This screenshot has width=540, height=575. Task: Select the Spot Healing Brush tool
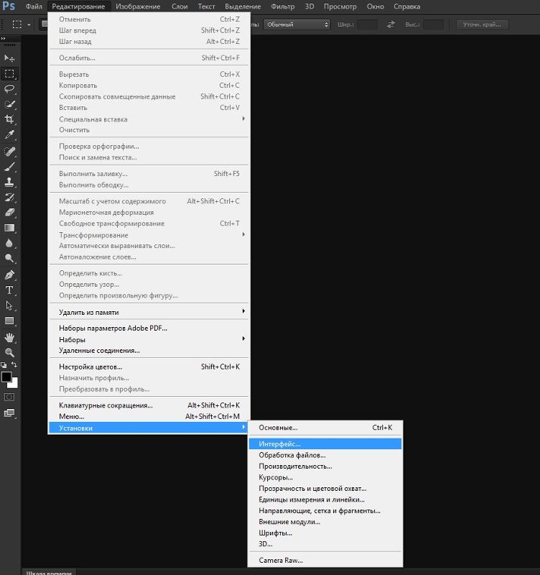click(x=9, y=151)
